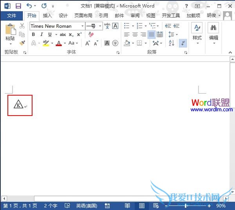Switch to the 插入 tab
235x210 pixels.
pos(47,16)
